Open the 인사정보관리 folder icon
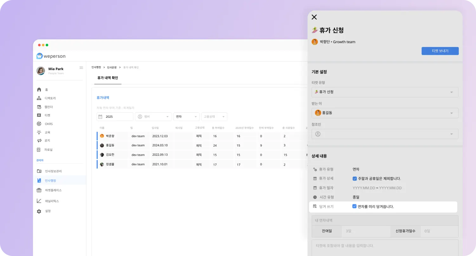This screenshot has width=476, height=256. (x=39, y=171)
